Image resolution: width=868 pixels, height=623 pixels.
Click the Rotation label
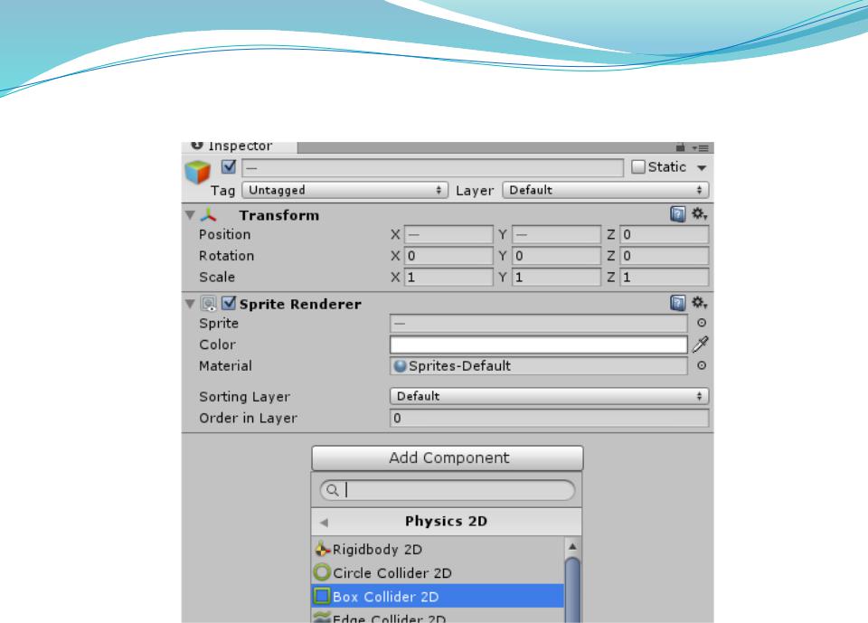point(226,256)
